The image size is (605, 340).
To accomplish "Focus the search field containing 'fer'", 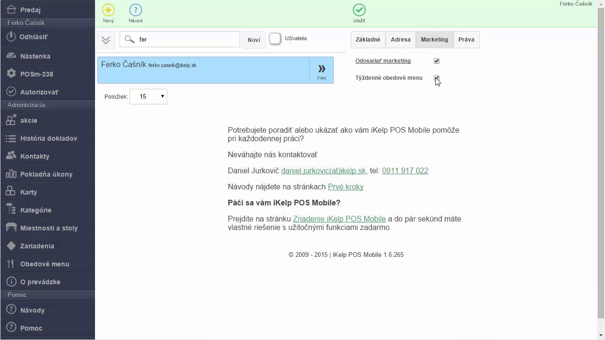I will [180, 39].
